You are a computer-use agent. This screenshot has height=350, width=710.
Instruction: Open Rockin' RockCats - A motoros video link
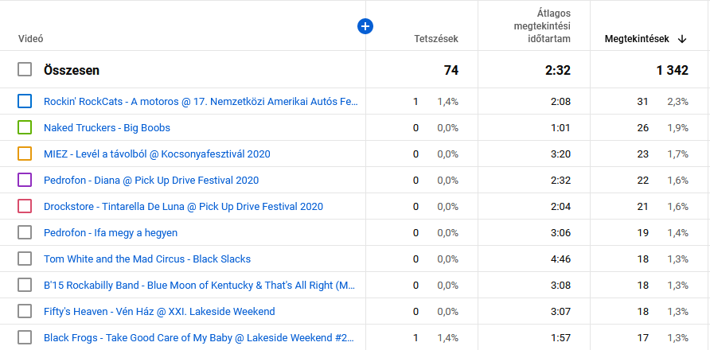click(x=201, y=102)
